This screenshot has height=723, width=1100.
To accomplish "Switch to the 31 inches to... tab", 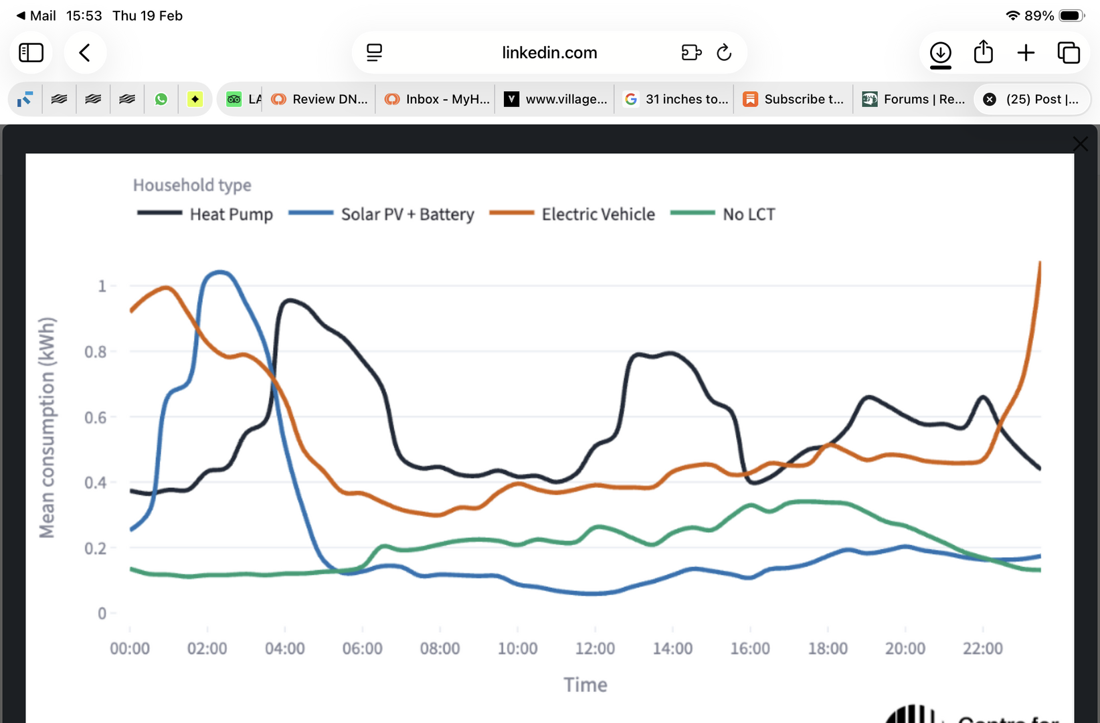I will (677, 99).
